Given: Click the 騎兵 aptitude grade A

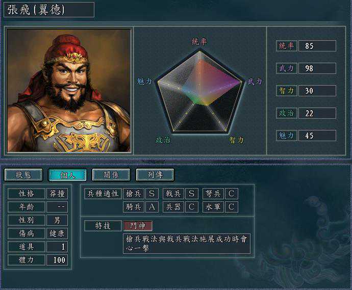Looking at the screenshot, I should 152,207.
